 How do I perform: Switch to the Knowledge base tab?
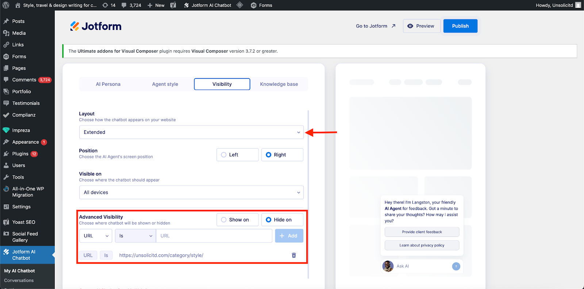279,84
